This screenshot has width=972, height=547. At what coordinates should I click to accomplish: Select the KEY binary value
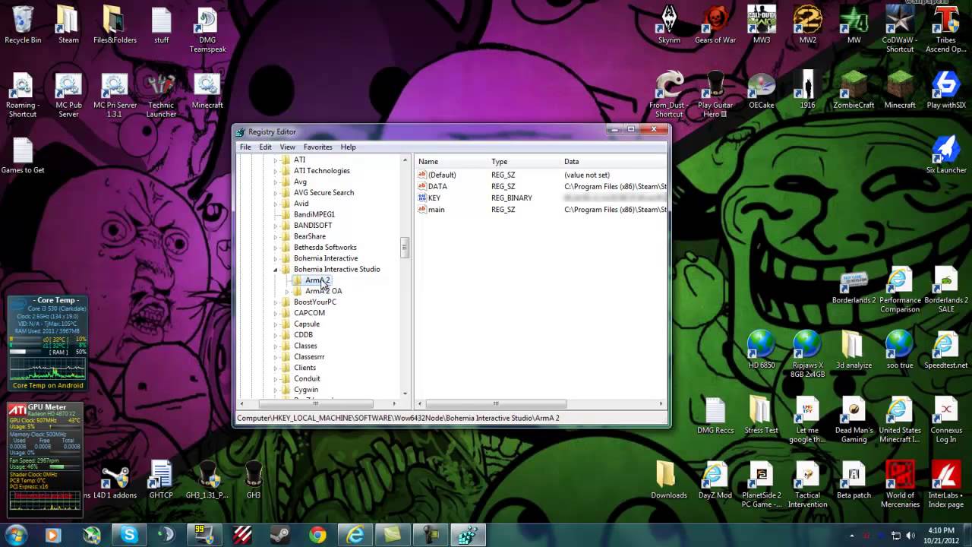coord(434,198)
